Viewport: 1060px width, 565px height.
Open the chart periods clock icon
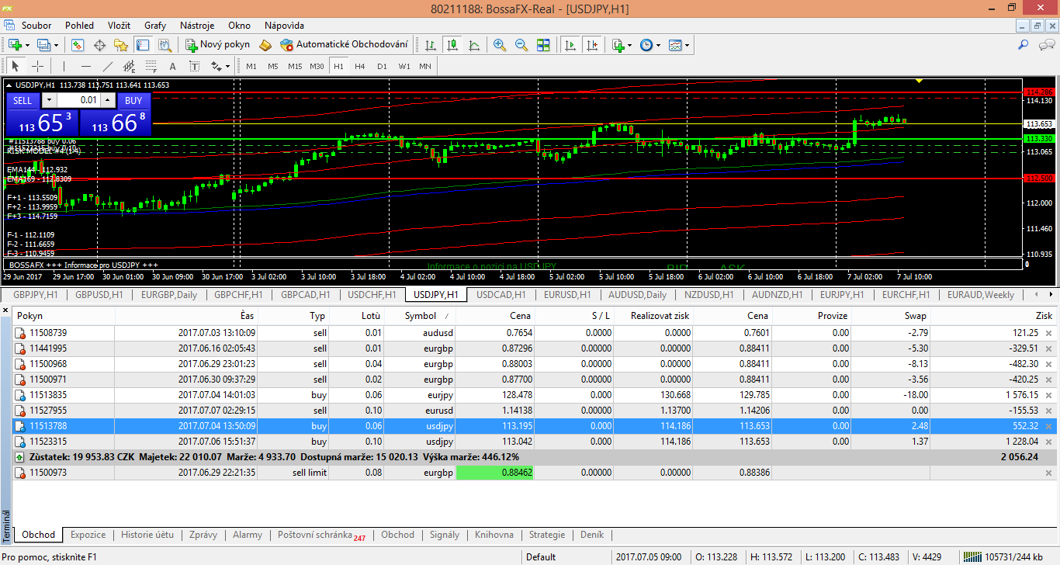pyautogui.click(x=646, y=45)
